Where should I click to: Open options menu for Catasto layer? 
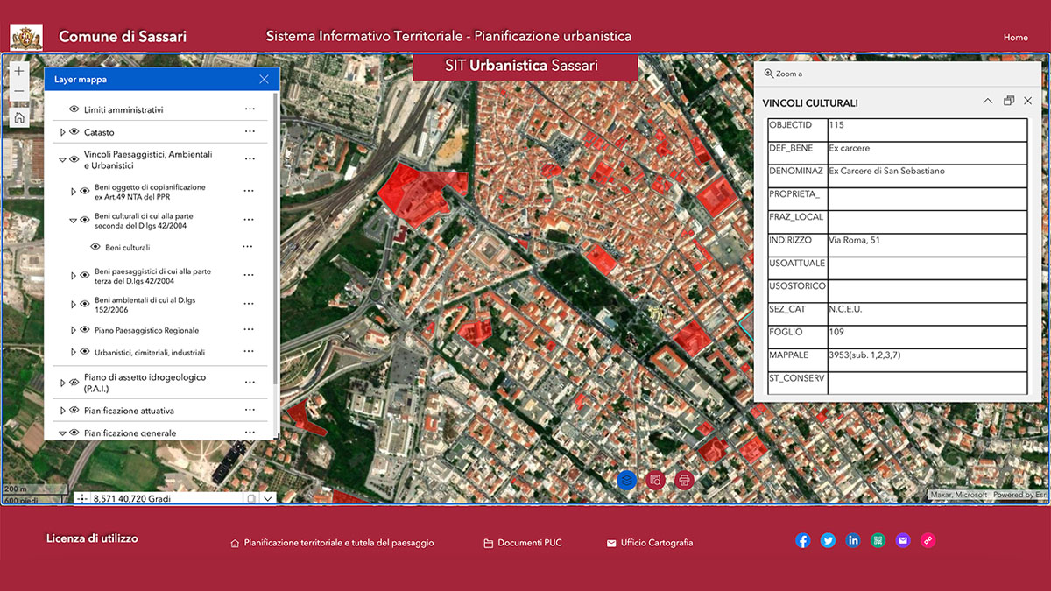point(250,131)
